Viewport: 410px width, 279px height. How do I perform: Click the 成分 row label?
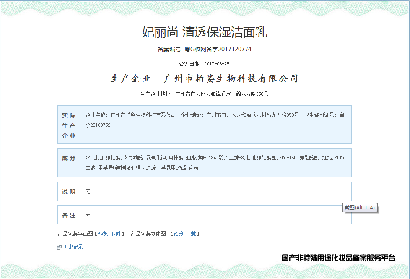point(69,158)
